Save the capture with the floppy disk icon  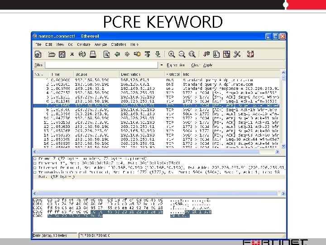[x=62, y=54]
